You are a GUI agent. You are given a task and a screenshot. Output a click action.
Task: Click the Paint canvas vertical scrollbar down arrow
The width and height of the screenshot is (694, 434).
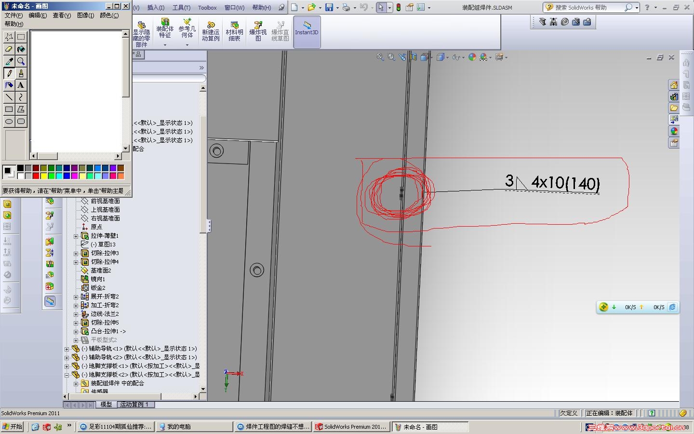point(126,149)
